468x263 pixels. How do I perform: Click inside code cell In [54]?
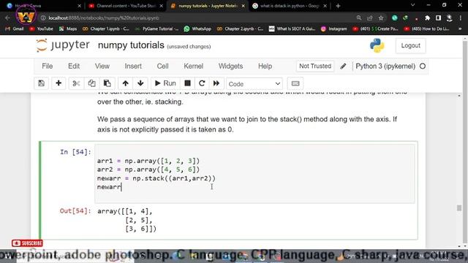254,174
